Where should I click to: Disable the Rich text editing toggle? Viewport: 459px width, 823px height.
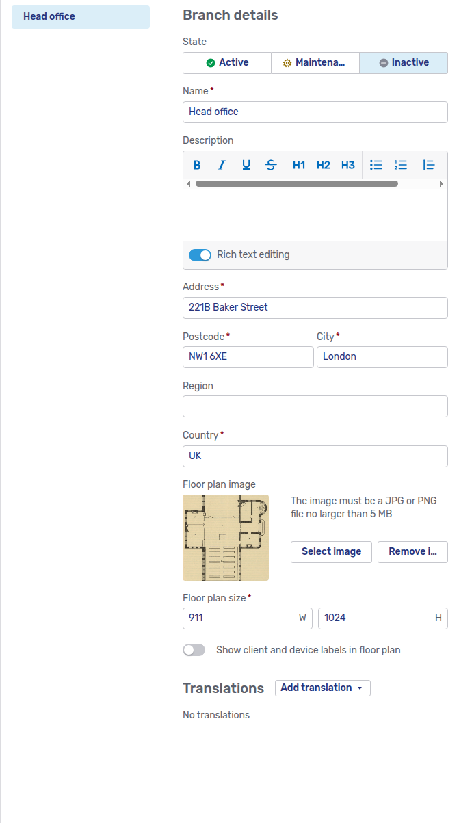click(199, 254)
